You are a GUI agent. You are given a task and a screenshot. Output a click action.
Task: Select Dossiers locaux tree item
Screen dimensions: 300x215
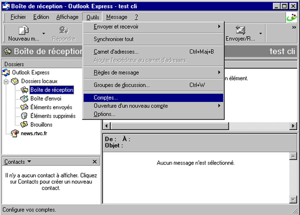click(x=39, y=81)
